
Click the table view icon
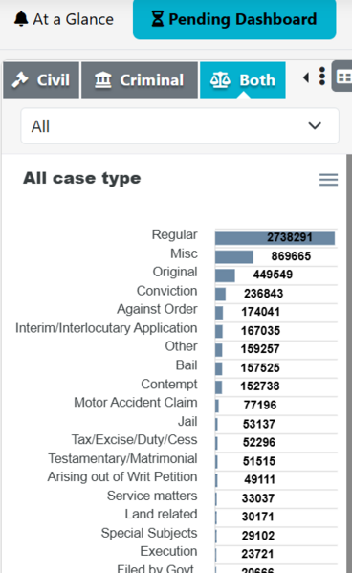coord(342,77)
